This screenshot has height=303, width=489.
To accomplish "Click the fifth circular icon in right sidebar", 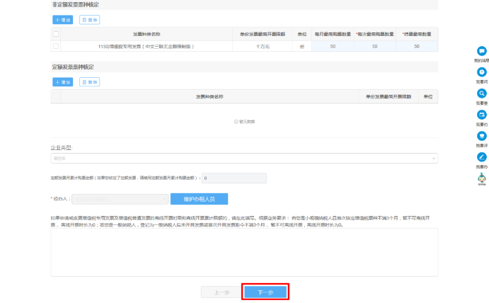I will tap(481, 135).
